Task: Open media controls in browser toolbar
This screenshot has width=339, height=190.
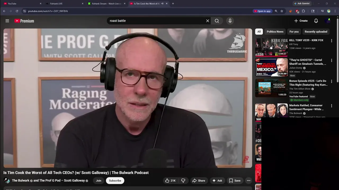Action: click(322, 11)
